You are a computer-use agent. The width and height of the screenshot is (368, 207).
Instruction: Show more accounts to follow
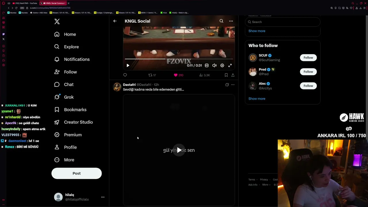[x=257, y=99]
